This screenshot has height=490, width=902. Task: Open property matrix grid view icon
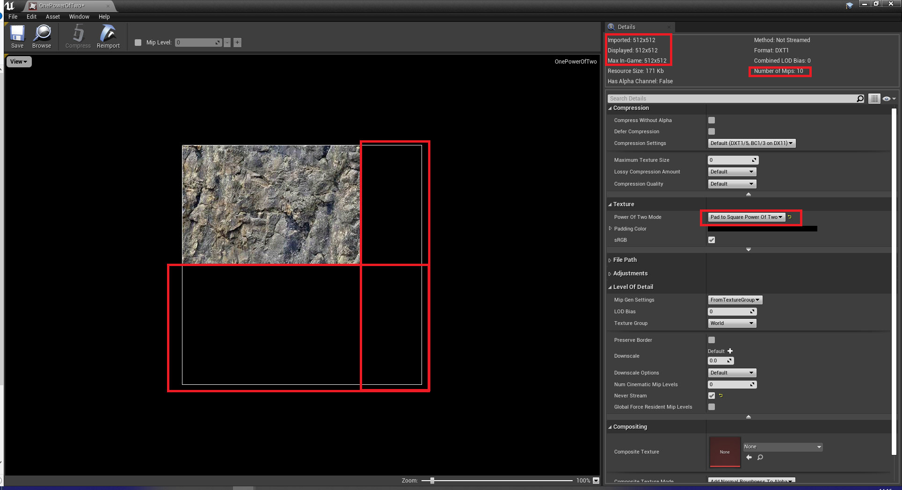pos(874,99)
